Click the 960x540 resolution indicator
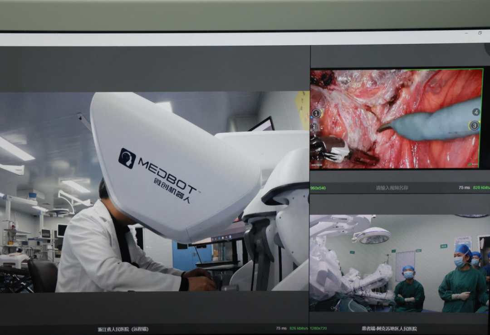This screenshot has width=490, height=335. (318, 188)
